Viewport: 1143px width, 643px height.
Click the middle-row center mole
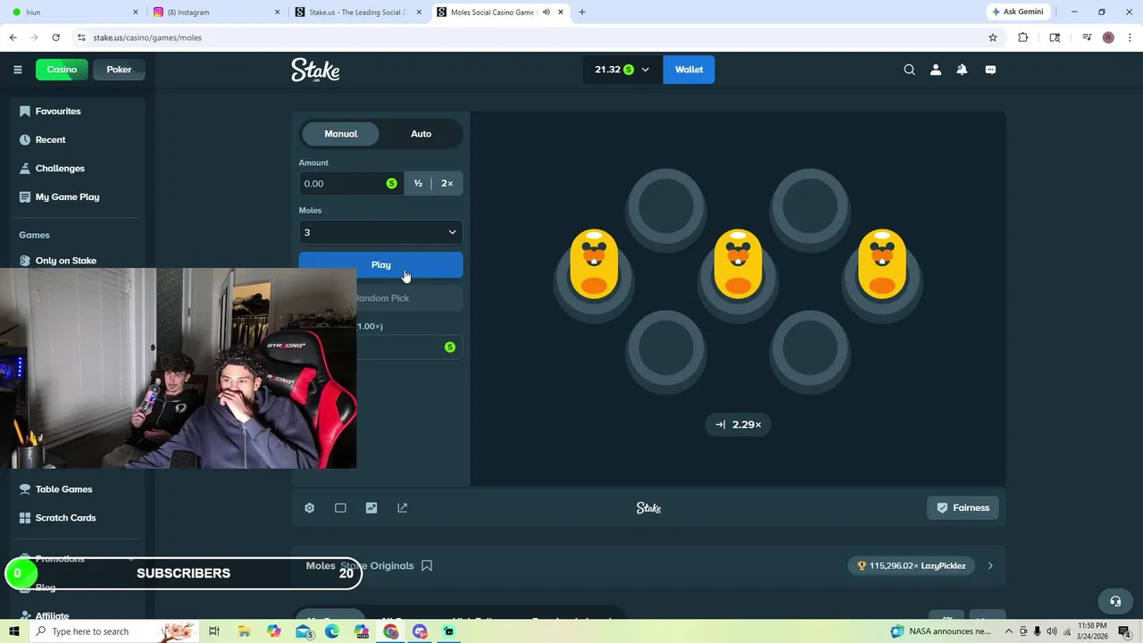[738, 263]
